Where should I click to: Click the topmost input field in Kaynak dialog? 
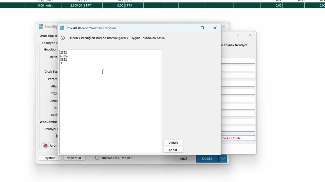pos(238,61)
